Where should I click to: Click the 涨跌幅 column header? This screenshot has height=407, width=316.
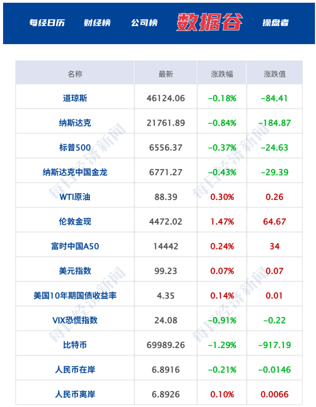(222, 74)
